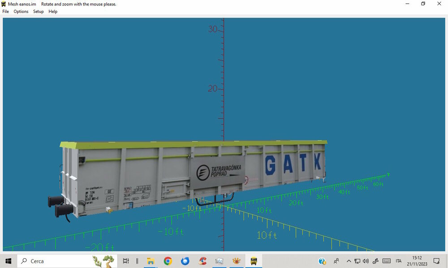Restore down the Mesh viewer window
The image size is (448, 268).
[423, 4]
